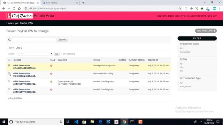Open Task View in the taskbar
The image size is (223, 125).
(x=68, y=122)
